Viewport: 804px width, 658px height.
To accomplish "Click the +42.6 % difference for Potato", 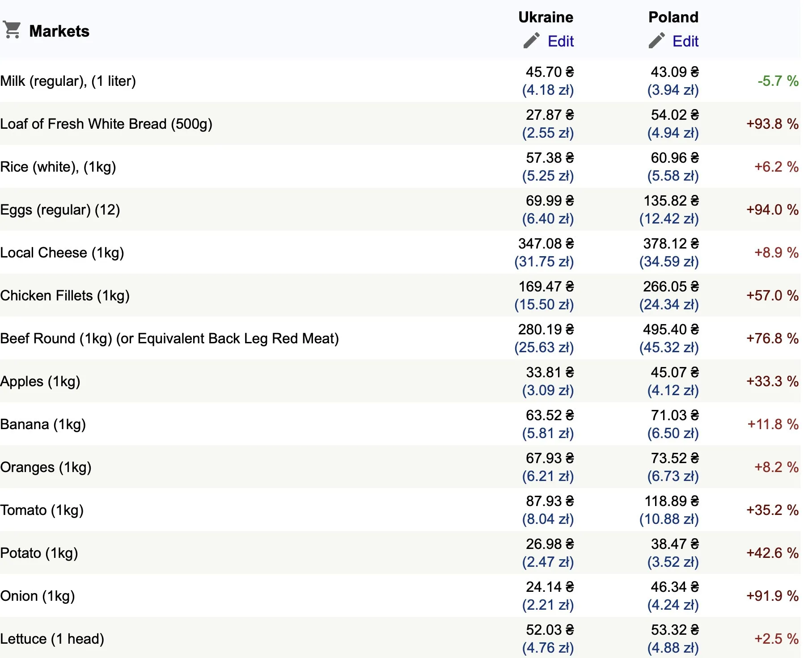I will click(772, 553).
